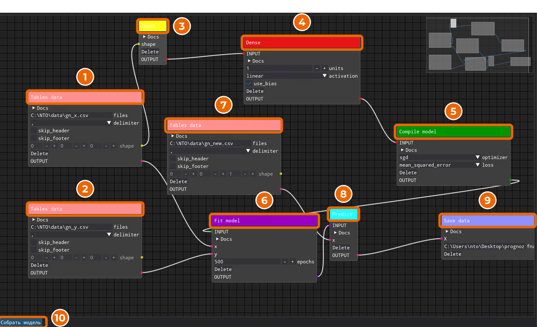
Task: Toggle the use_bias checkbox in Dense node
Action: pos(249,84)
